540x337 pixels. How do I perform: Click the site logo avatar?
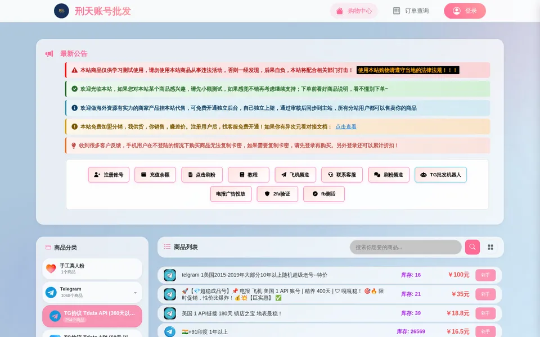coord(61,11)
